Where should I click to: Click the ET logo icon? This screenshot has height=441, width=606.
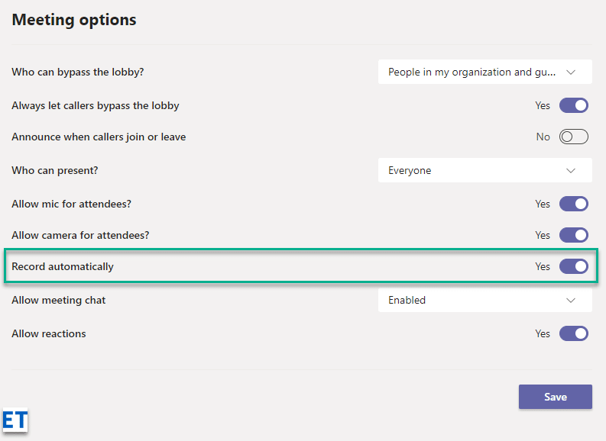(x=15, y=420)
